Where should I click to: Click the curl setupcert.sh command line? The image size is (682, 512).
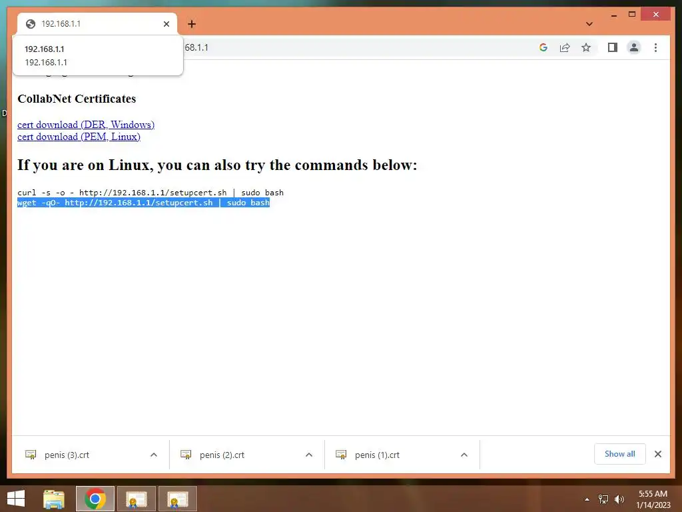(x=151, y=193)
